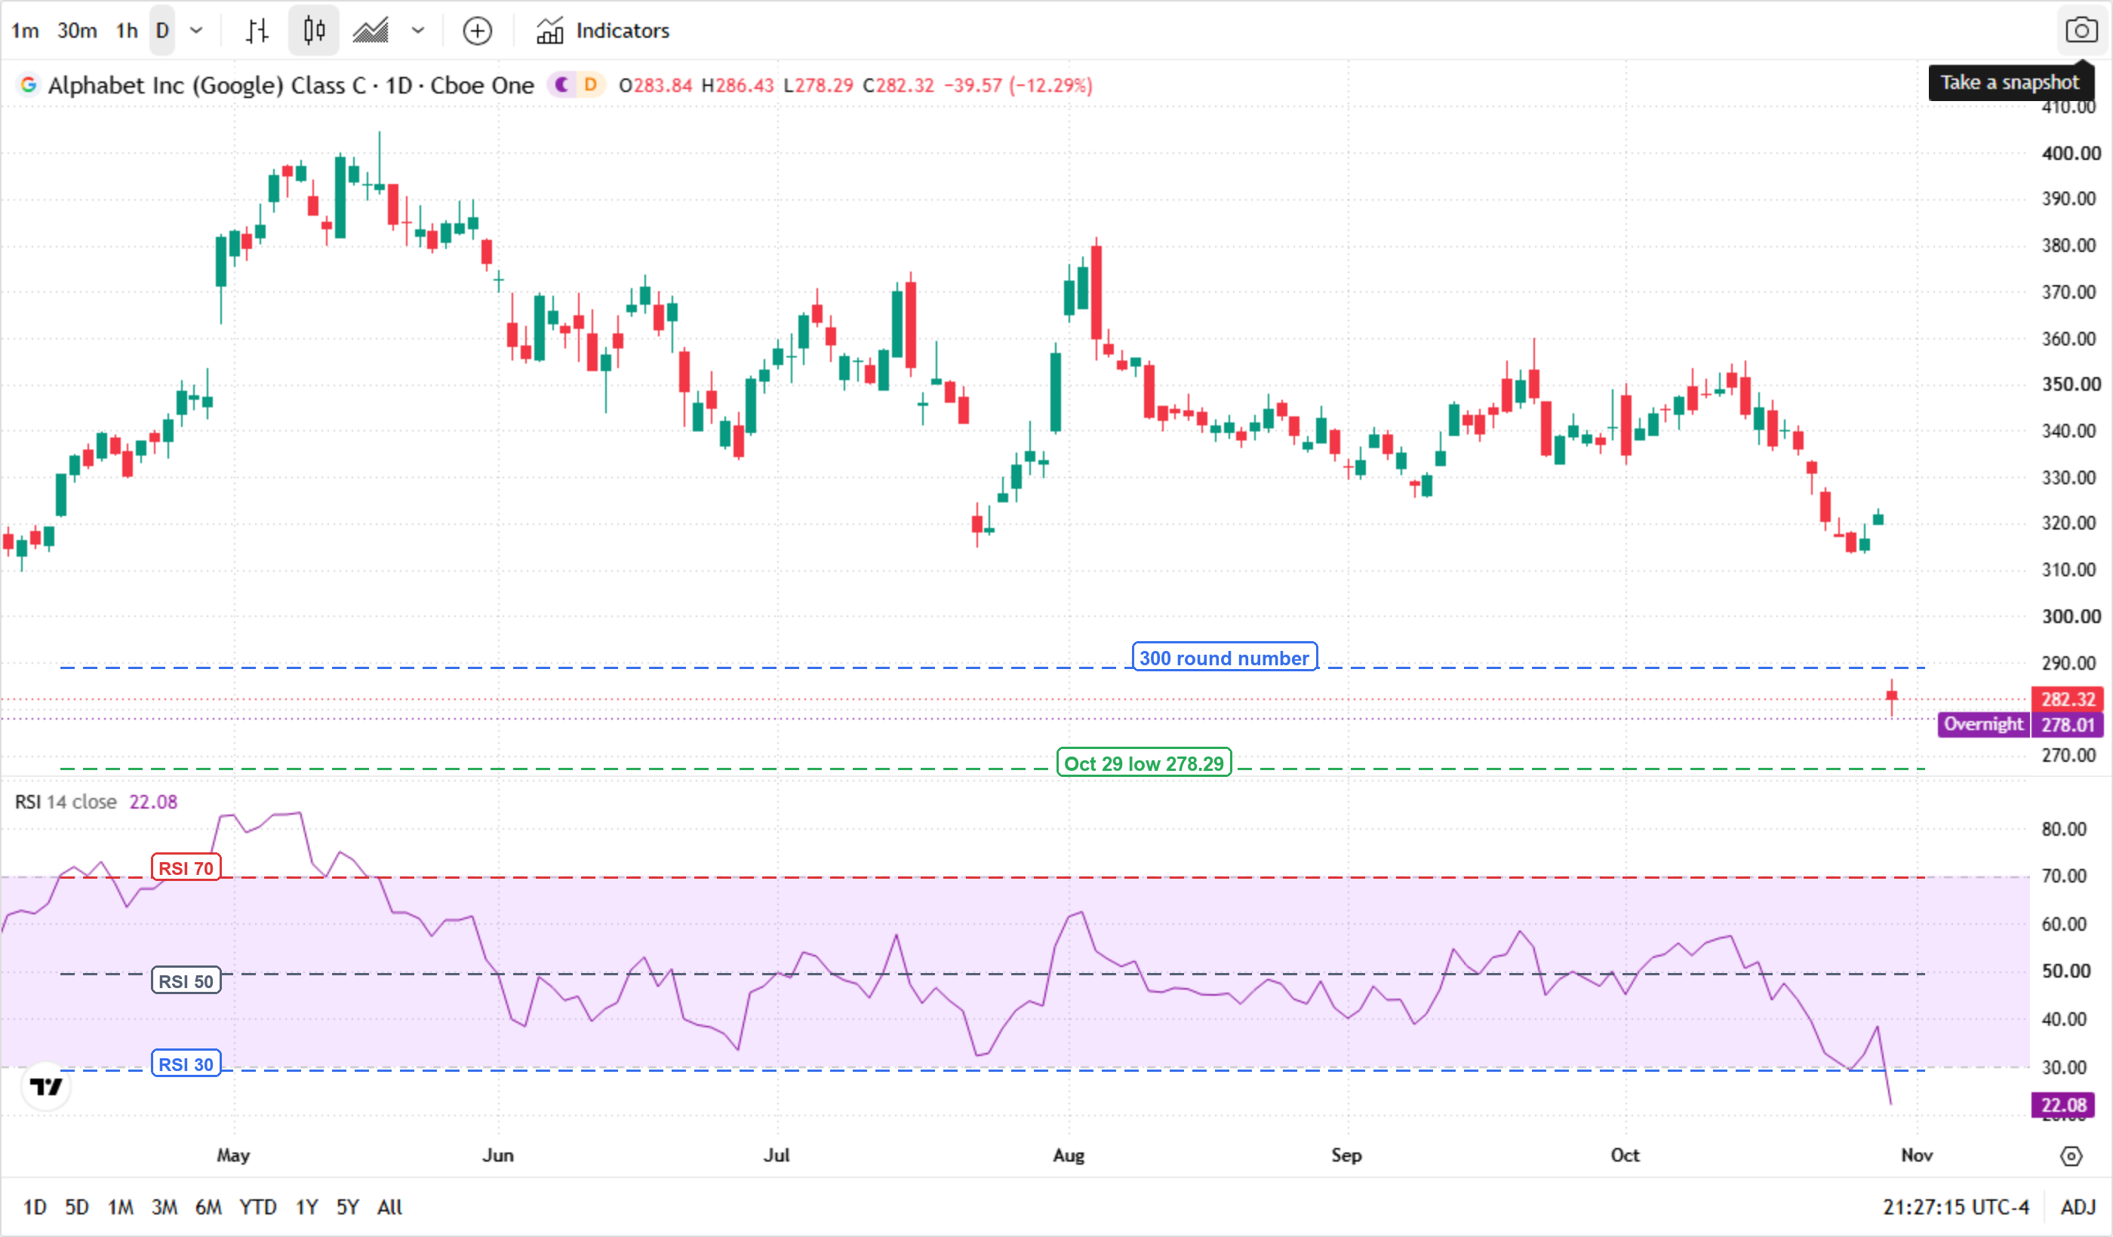Switch to bars chart style
Screen dimensions: 2113x1237
pos(257,31)
